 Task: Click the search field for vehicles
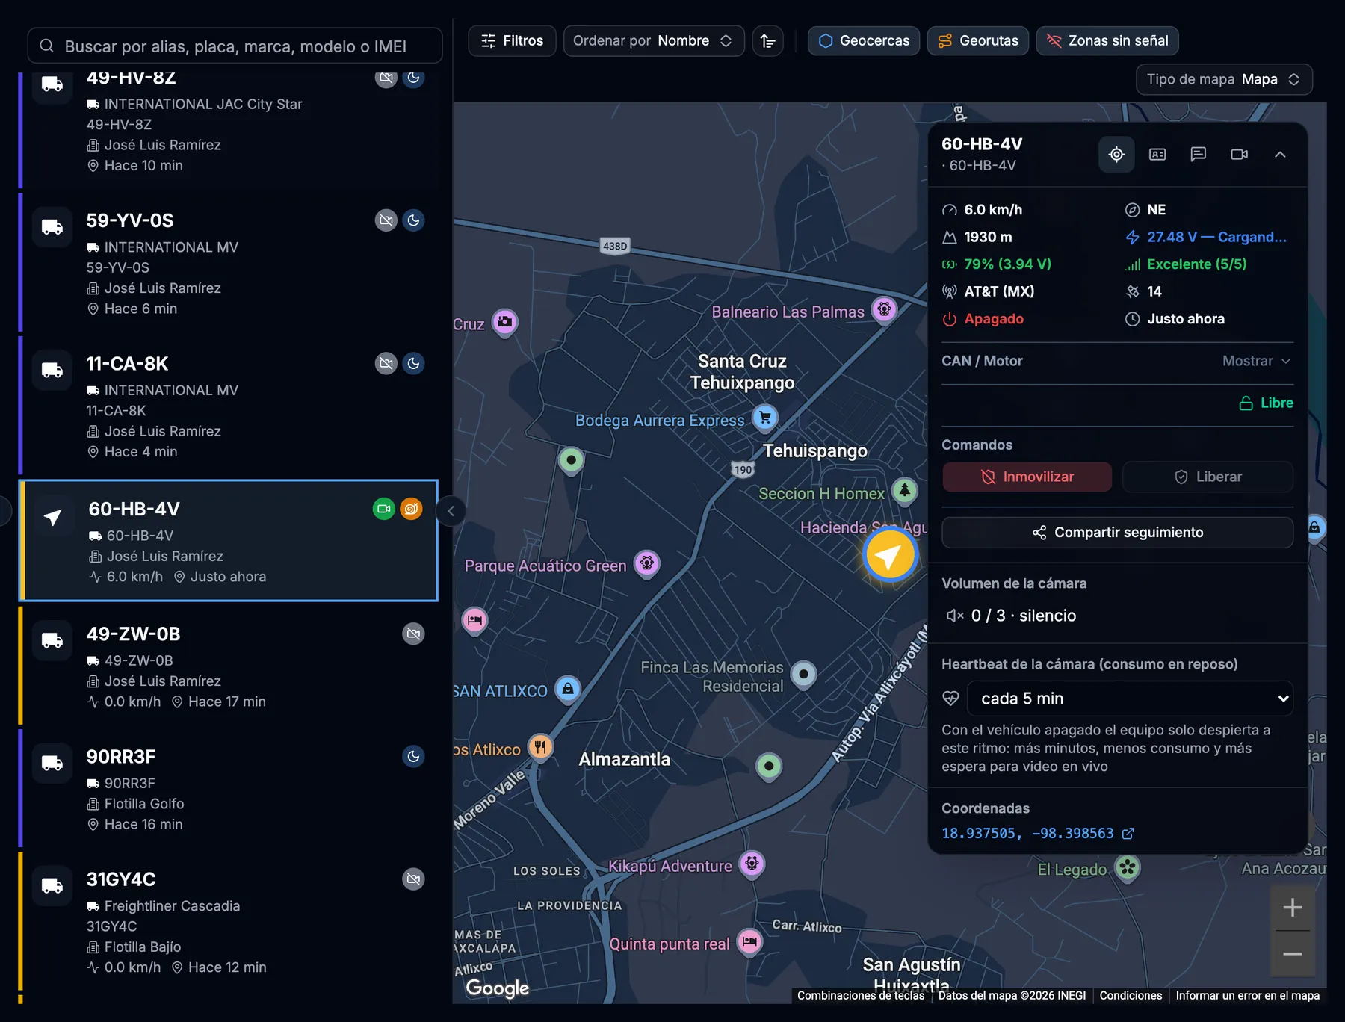click(235, 46)
